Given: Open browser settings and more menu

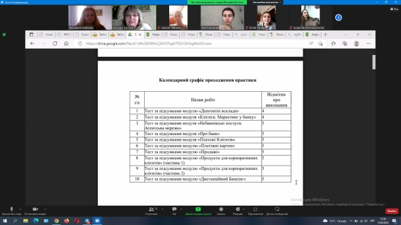Looking at the screenshot, I should point(368,44).
